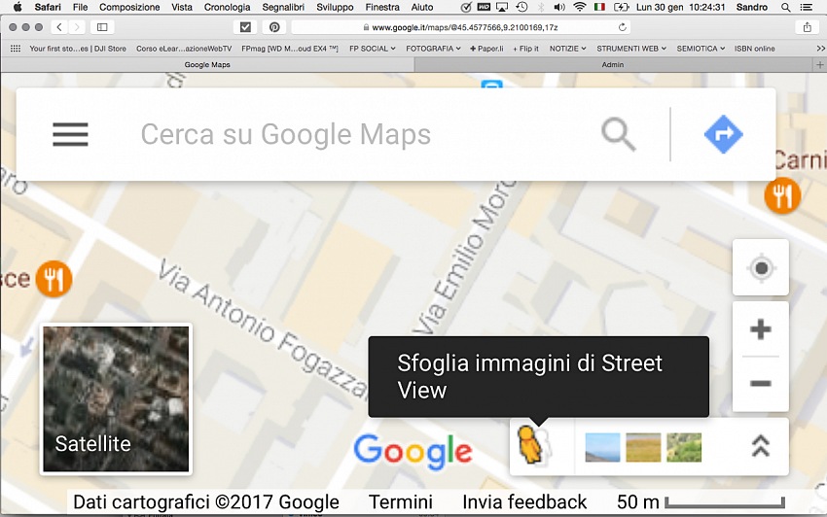
Task: Open directions with the blue arrow icon
Action: click(723, 134)
